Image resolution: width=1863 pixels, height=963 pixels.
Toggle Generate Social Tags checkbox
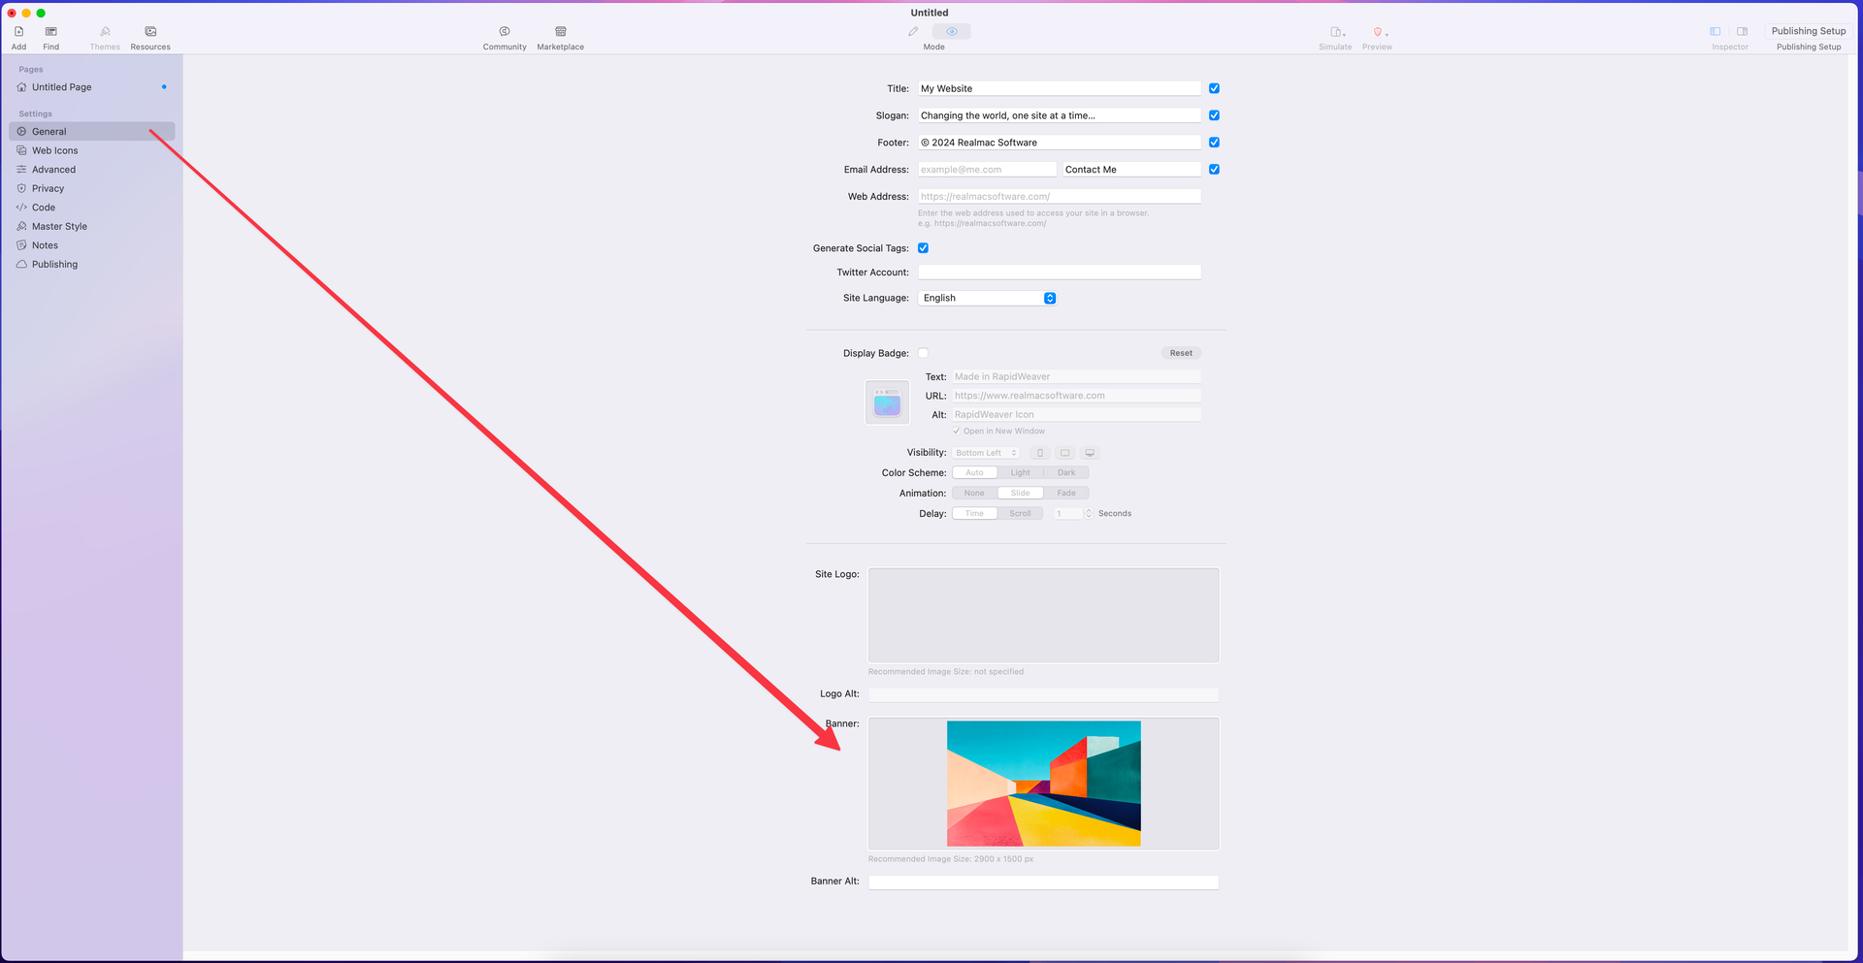(923, 248)
